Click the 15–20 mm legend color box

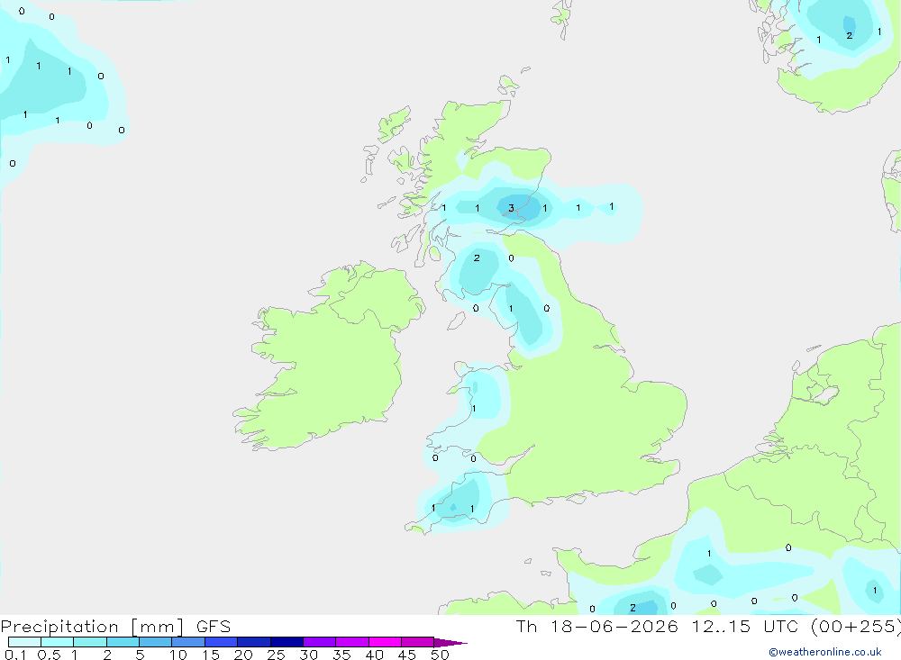point(221,642)
